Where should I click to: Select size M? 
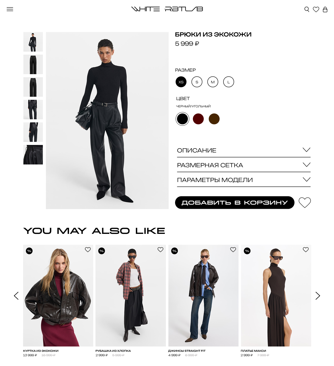(213, 82)
